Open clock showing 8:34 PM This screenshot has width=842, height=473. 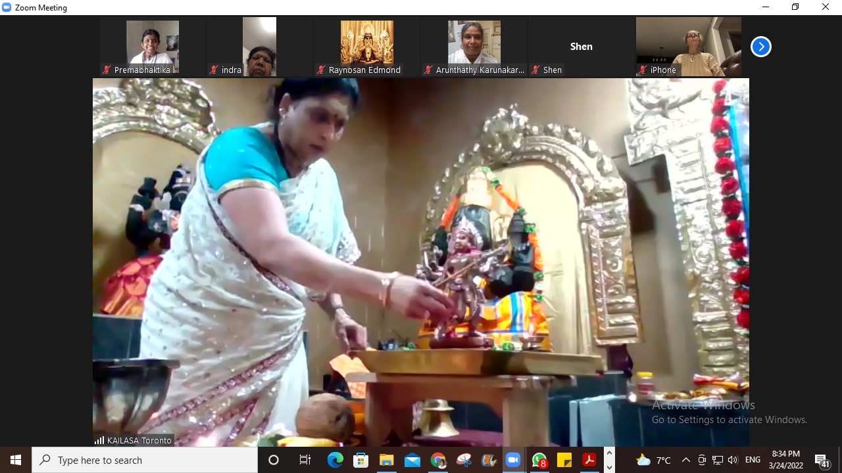[786, 460]
